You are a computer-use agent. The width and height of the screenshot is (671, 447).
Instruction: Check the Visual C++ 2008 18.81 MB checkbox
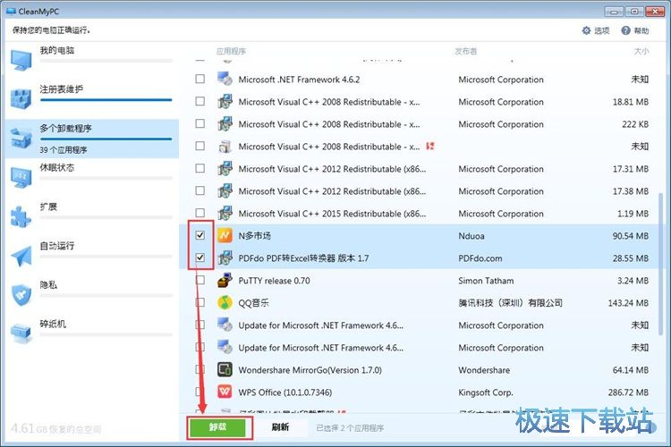point(200,101)
